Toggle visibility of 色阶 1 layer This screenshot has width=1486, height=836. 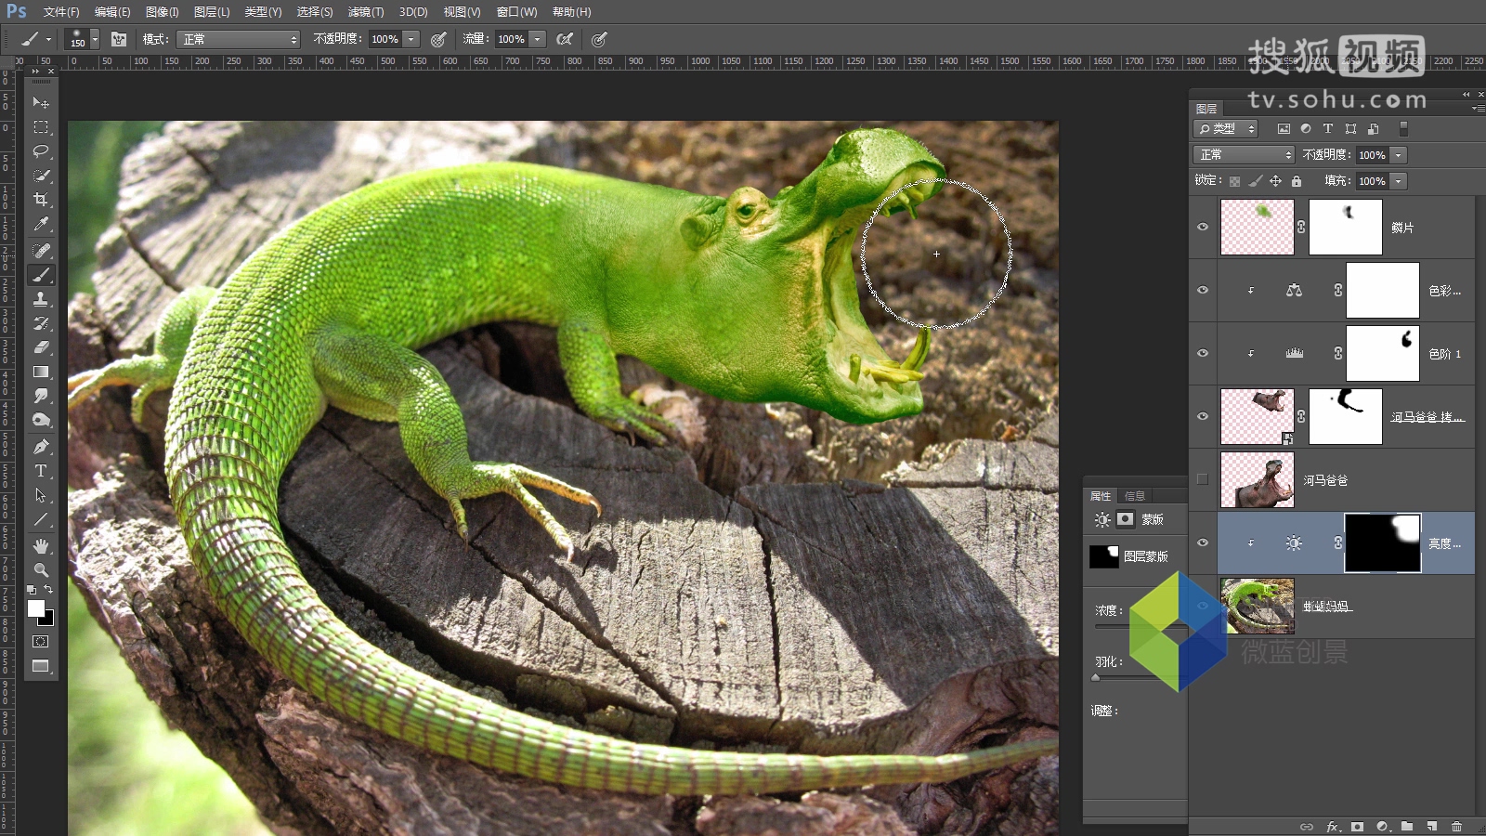[1203, 353]
